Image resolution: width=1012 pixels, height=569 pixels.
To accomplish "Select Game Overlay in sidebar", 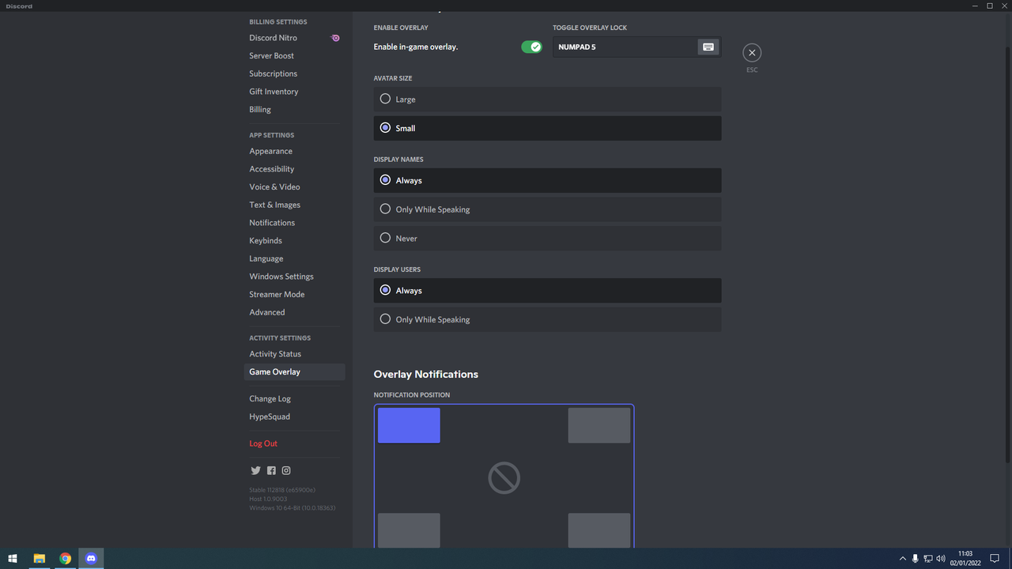I will tap(294, 372).
